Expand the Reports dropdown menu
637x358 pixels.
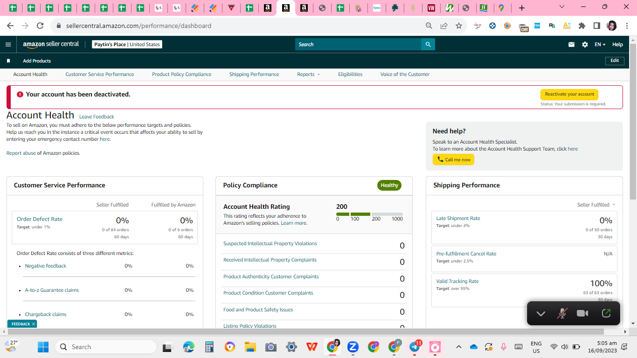(309, 74)
